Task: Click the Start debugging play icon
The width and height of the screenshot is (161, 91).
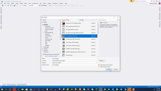Action: pos(39,6)
